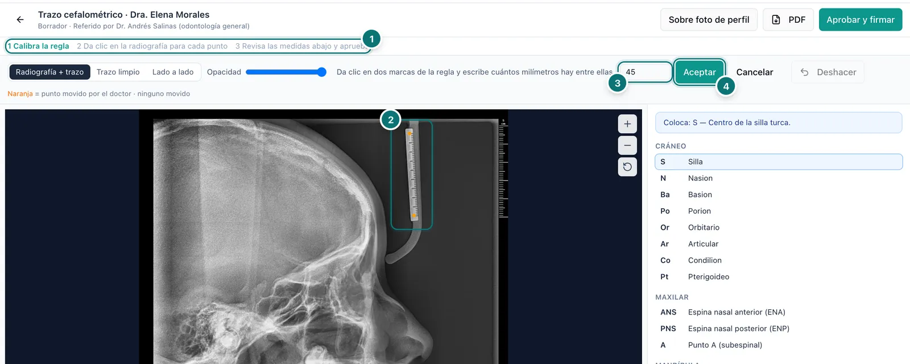
Task: Zoom out with the minus button
Action: [x=627, y=146]
